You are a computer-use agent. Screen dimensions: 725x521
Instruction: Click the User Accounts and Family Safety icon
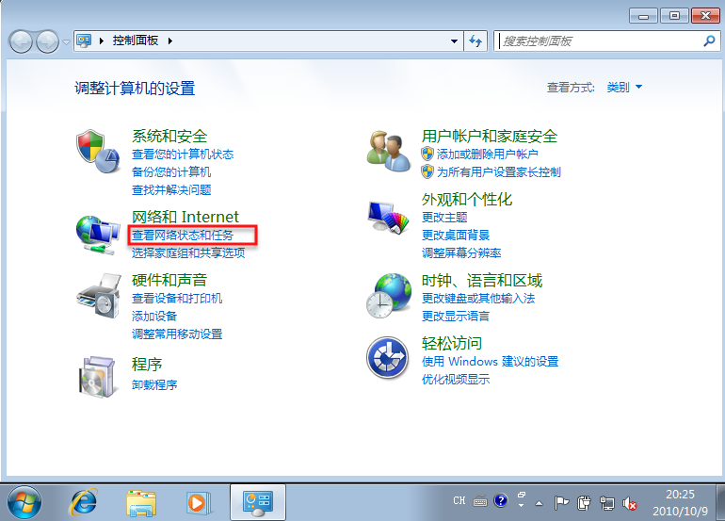(387, 152)
